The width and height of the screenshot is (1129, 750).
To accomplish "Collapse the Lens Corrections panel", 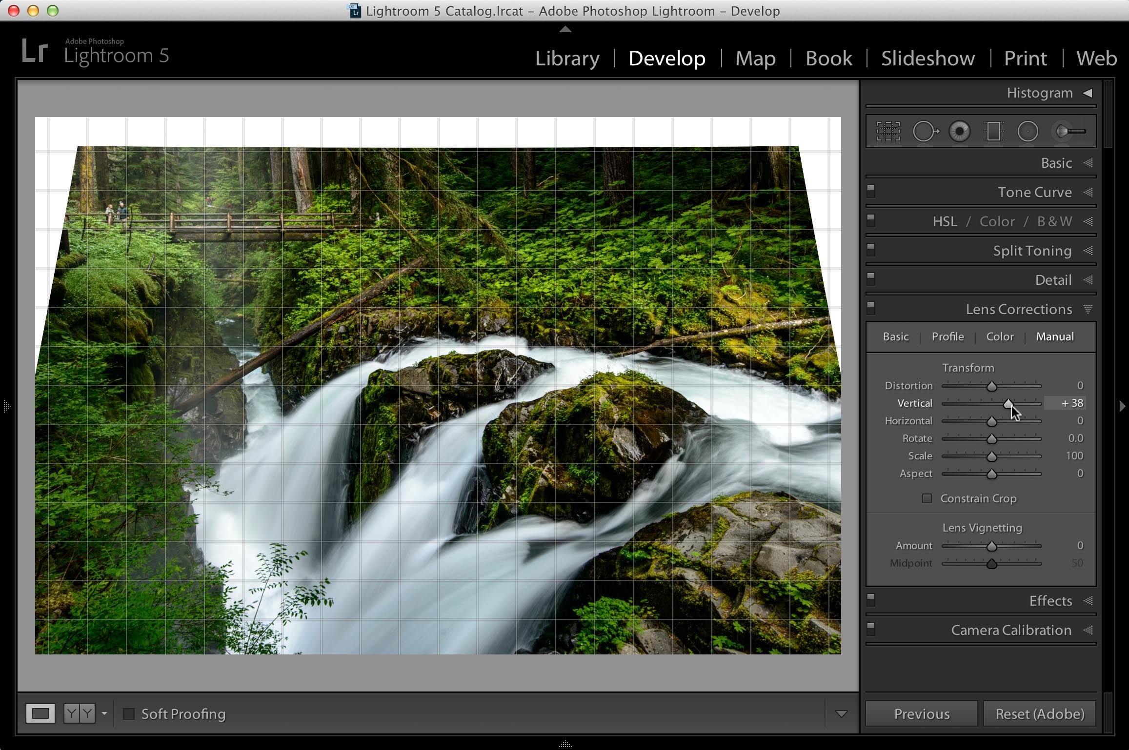I will coord(1088,309).
